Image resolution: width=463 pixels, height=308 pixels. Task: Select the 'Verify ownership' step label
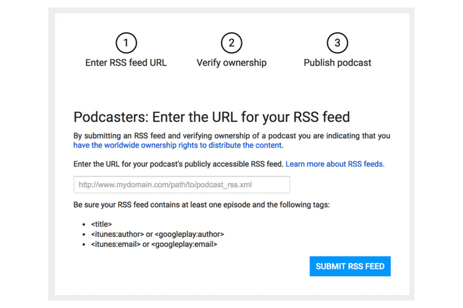231,63
